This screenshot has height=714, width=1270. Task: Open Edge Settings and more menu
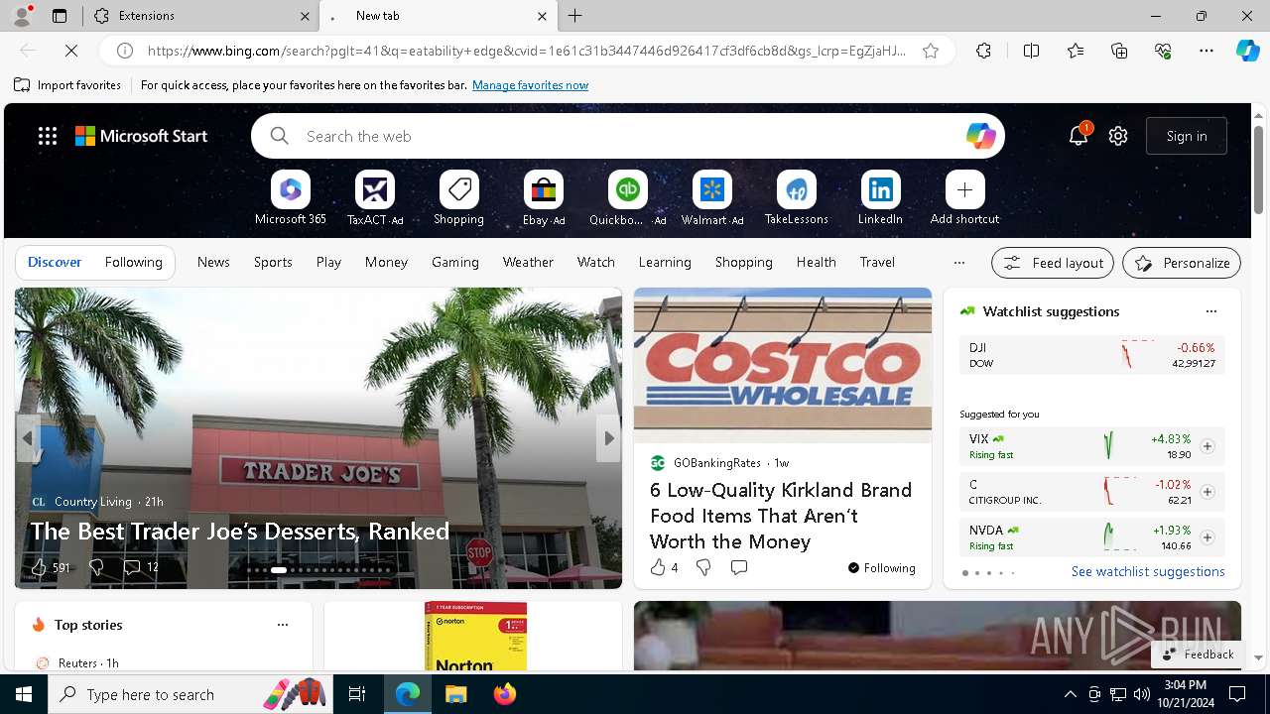click(1206, 51)
